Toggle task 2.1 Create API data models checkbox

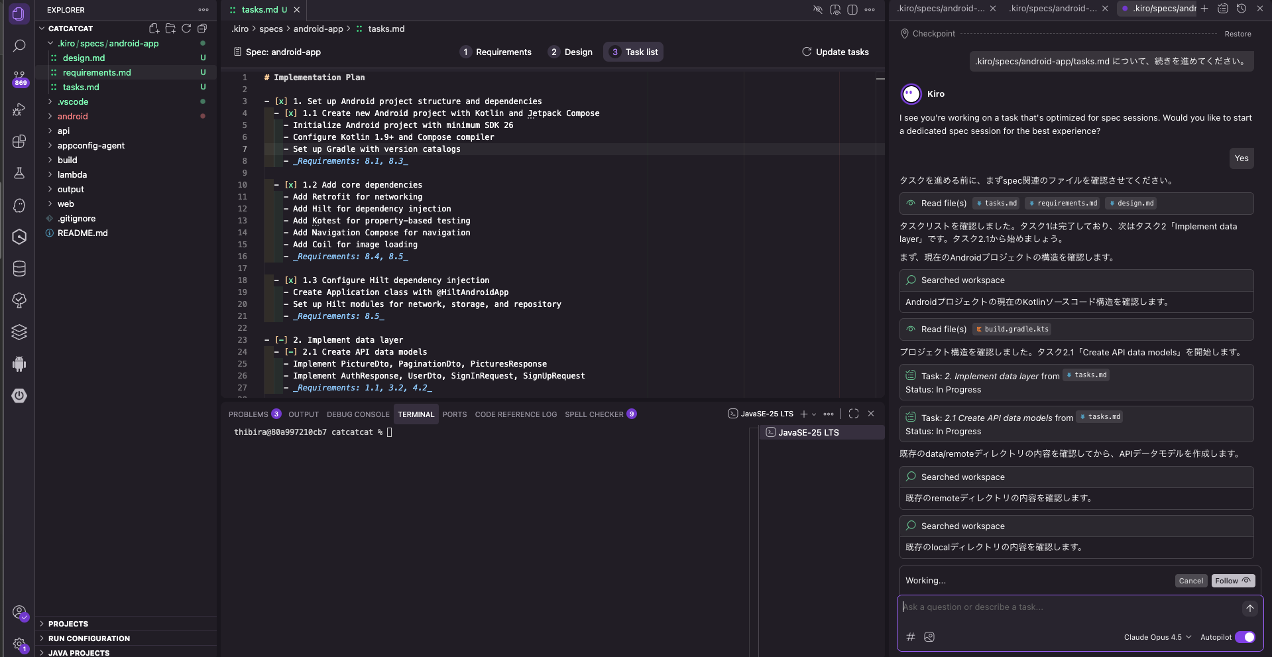click(x=290, y=352)
